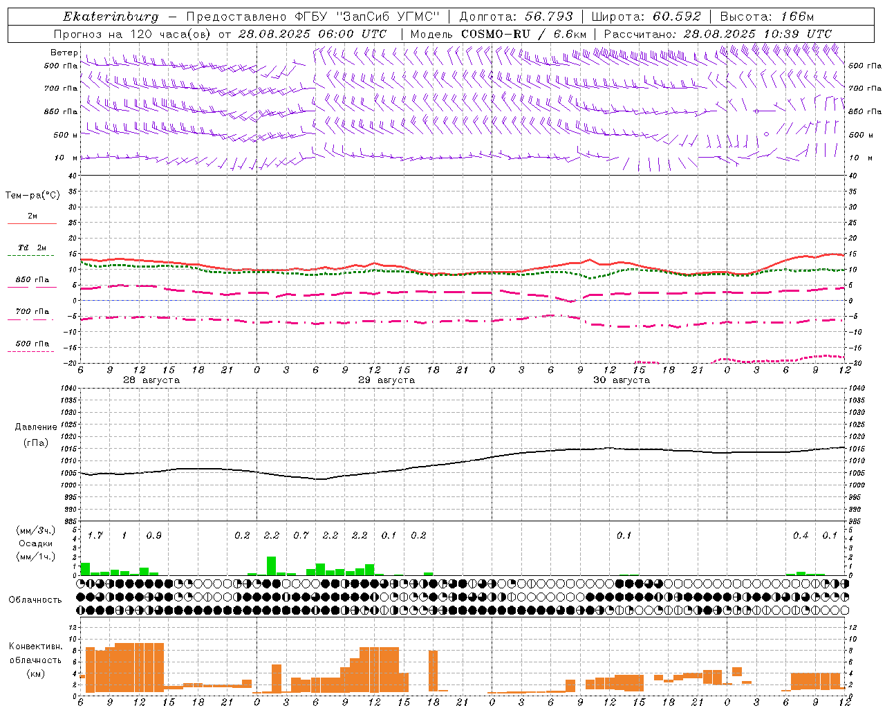This screenshot has width=885, height=708.
Task: Click "Прогноз на 120 часа(ов)" forecast text
Action: pos(133,34)
